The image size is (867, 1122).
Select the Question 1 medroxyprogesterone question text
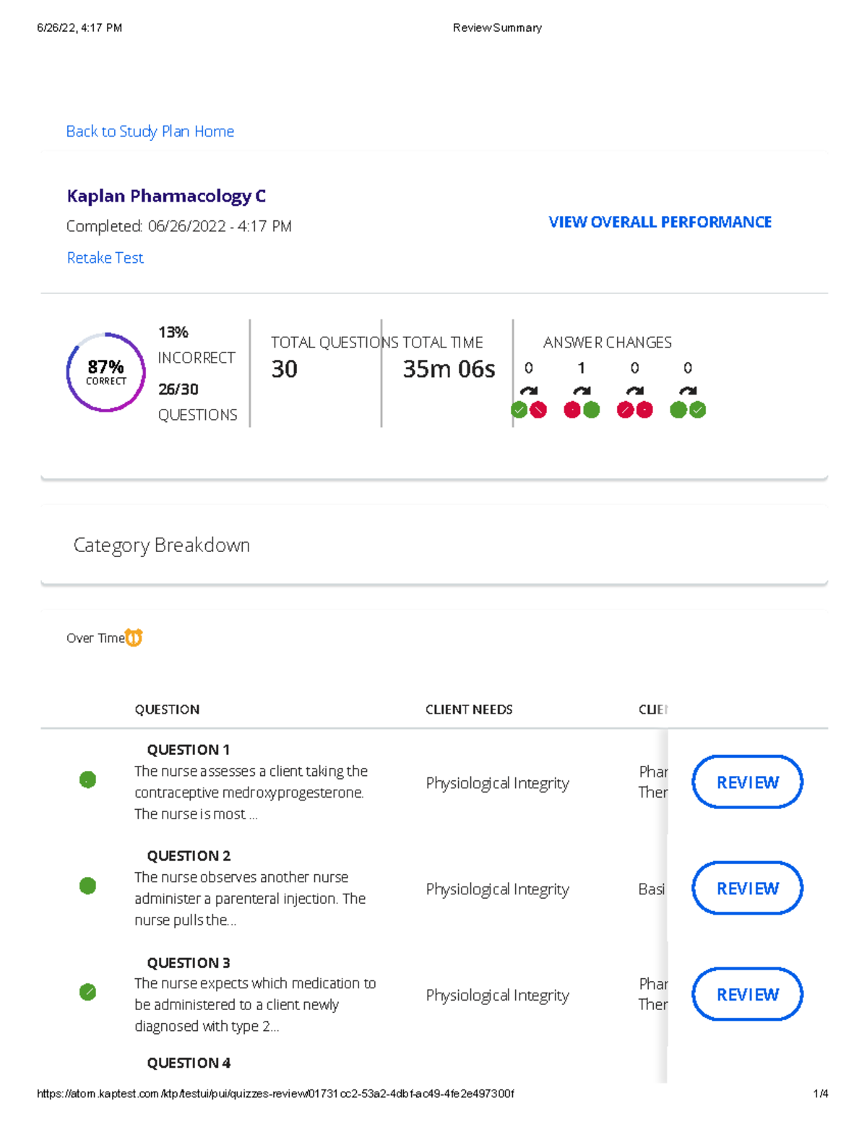(x=250, y=792)
